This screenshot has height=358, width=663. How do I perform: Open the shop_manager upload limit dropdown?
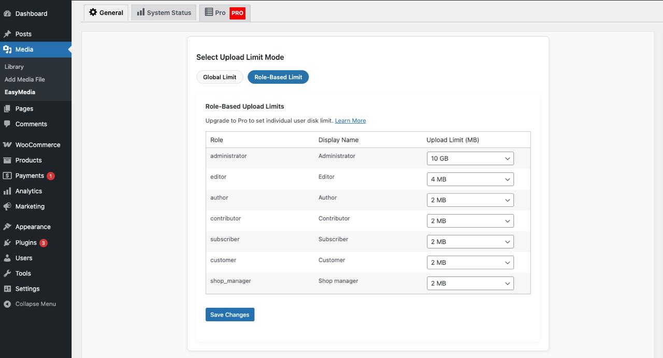(x=470, y=283)
